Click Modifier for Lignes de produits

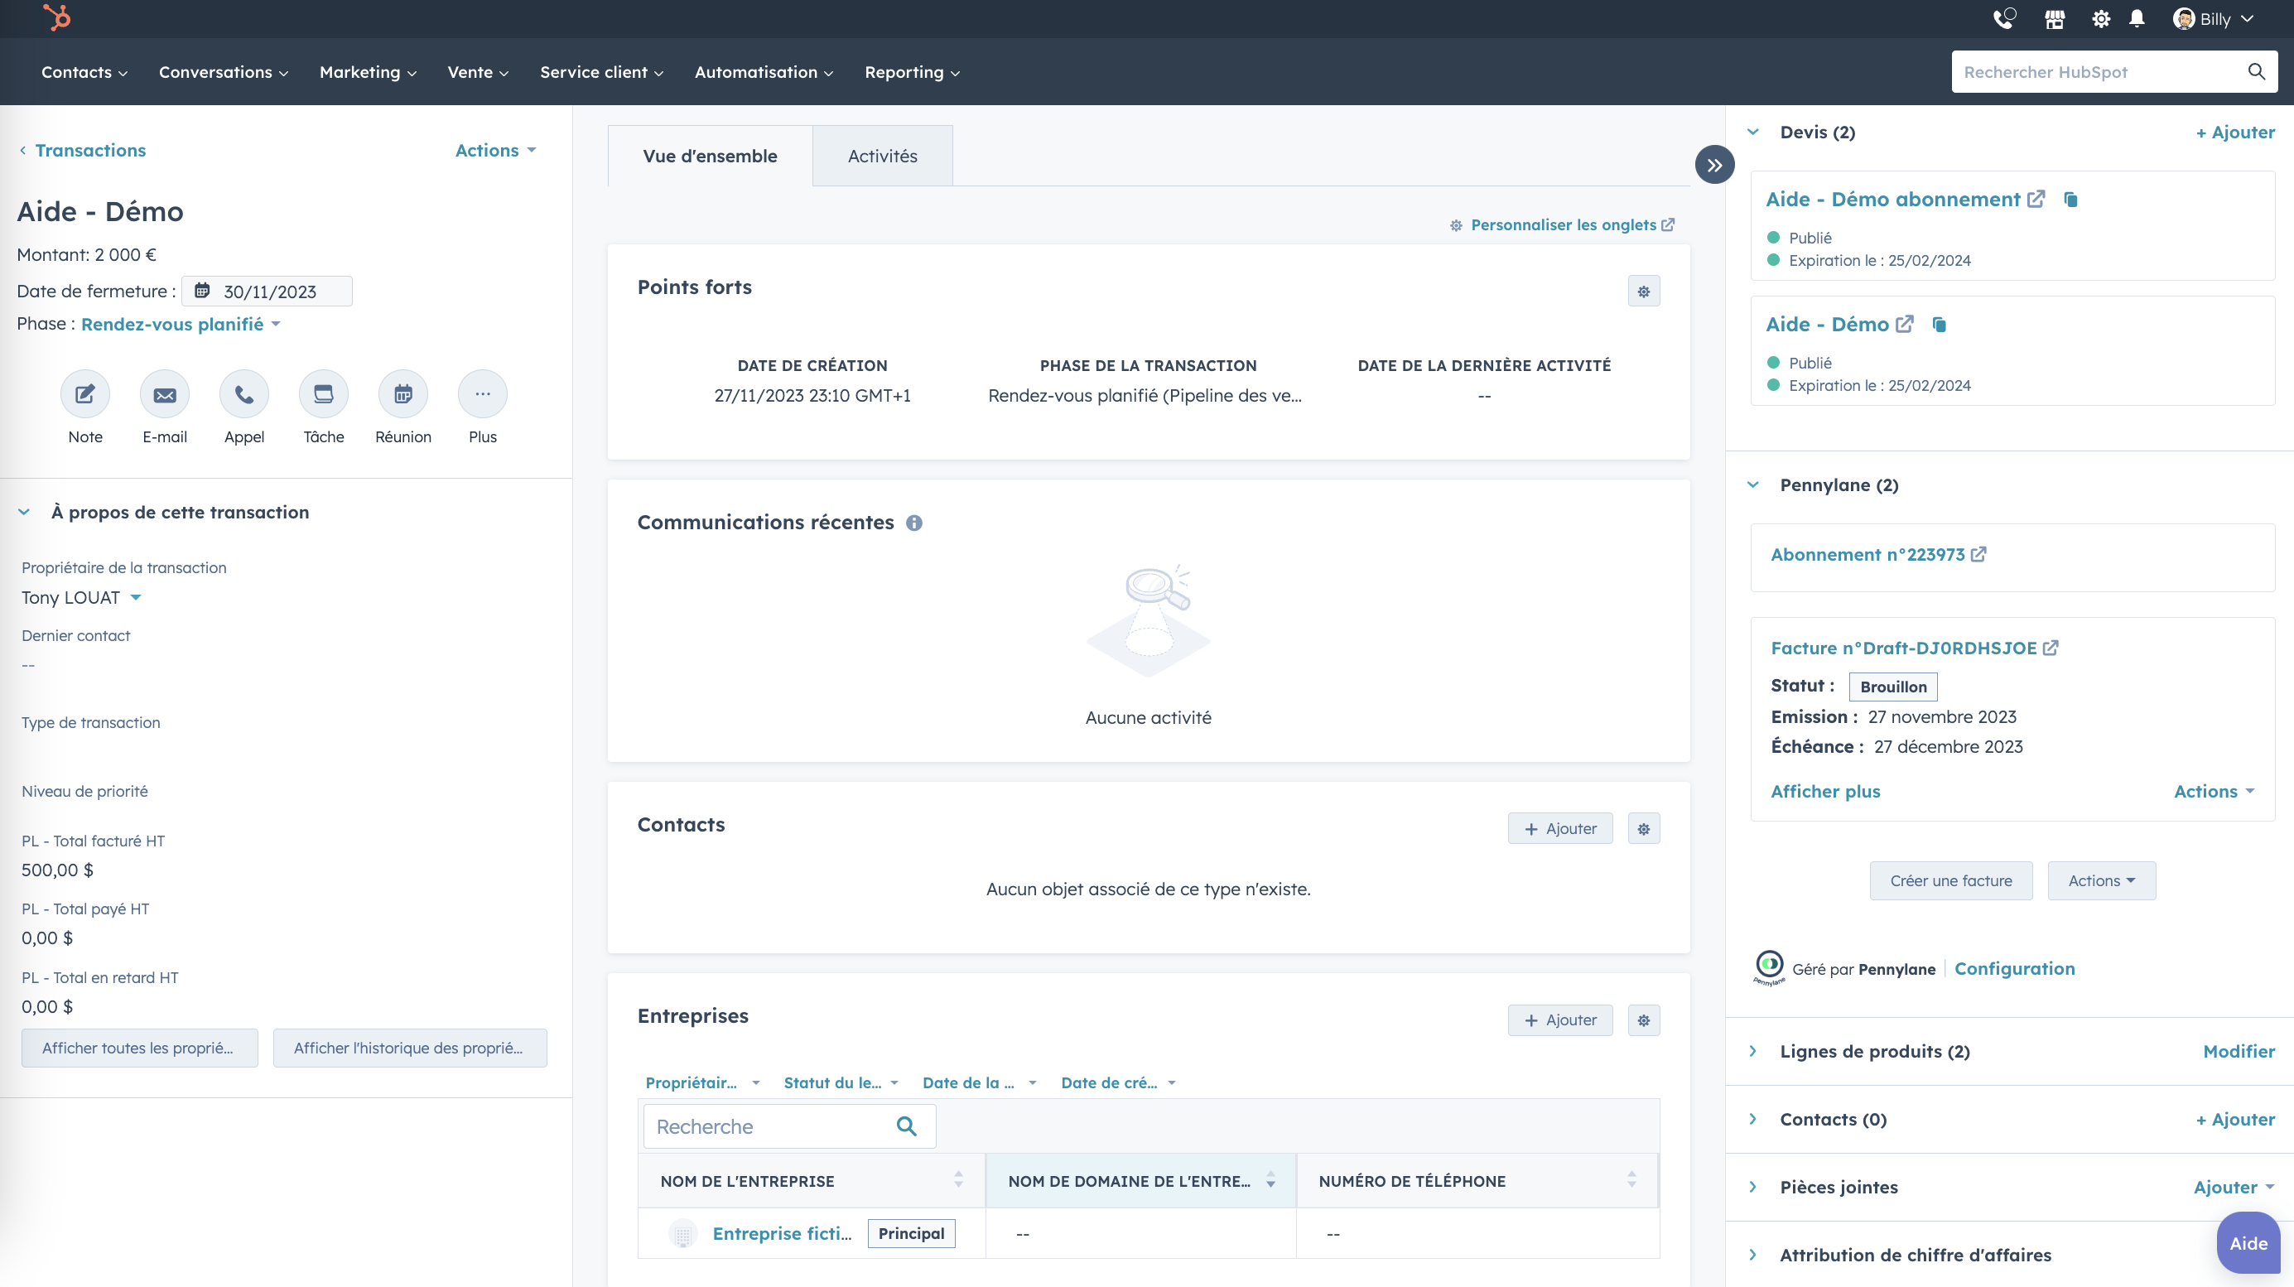coord(2239,1051)
